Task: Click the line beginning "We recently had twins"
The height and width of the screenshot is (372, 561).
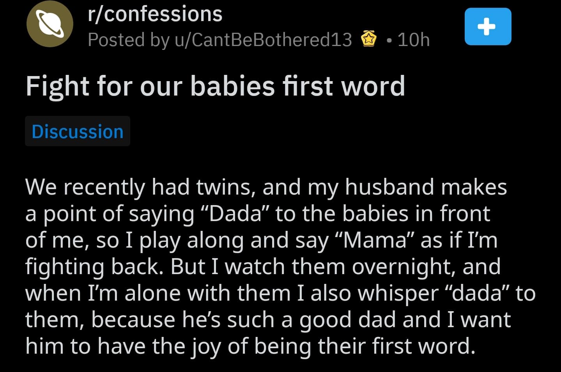Action: pos(266,187)
